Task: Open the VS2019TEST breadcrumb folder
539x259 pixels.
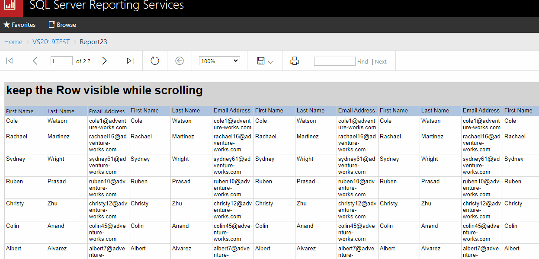Action: pyautogui.click(x=51, y=42)
